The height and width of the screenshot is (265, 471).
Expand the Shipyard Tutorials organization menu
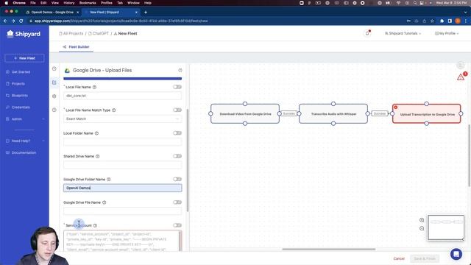point(403,33)
